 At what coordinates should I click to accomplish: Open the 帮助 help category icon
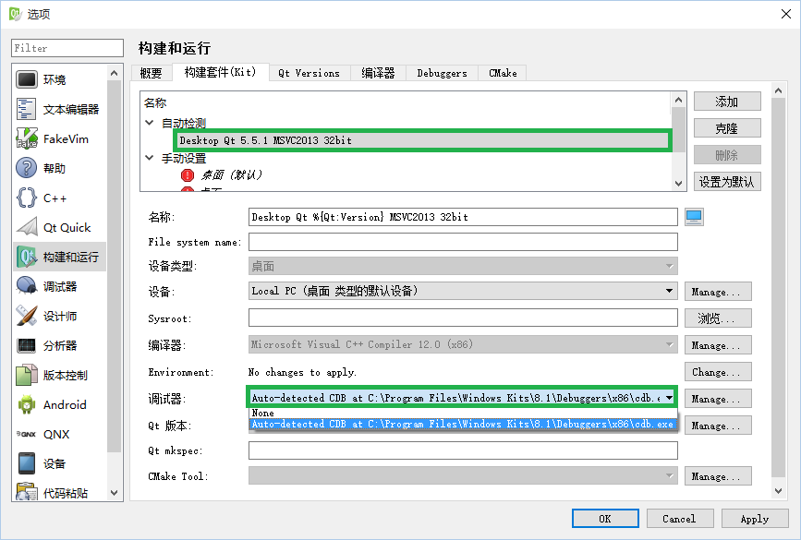tap(27, 168)
